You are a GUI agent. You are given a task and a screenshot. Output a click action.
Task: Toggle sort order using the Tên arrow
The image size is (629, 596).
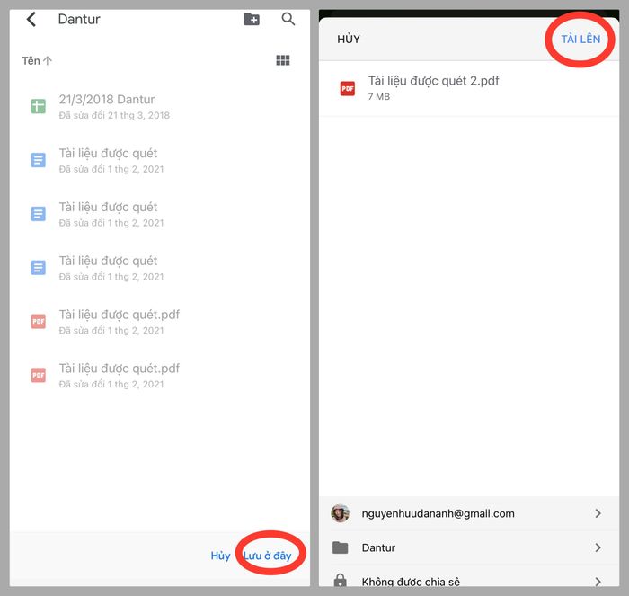tap(47, 61)
